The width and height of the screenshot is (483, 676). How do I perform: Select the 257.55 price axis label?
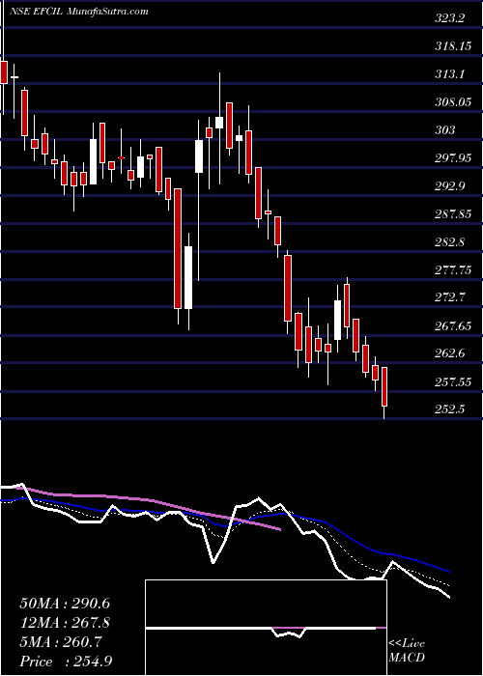[x=453, y=382]
